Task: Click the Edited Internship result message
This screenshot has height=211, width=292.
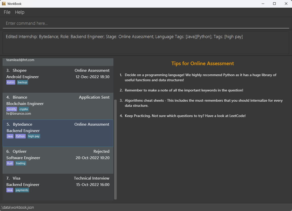Action: click(x=124, y=37)
